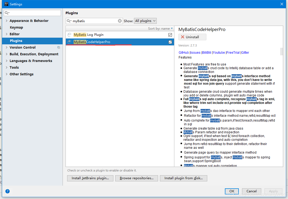
Task: Click the Apply button
Action: pos(273,191)
